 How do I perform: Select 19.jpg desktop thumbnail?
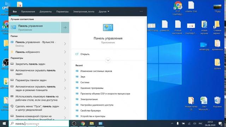point(218,8)
